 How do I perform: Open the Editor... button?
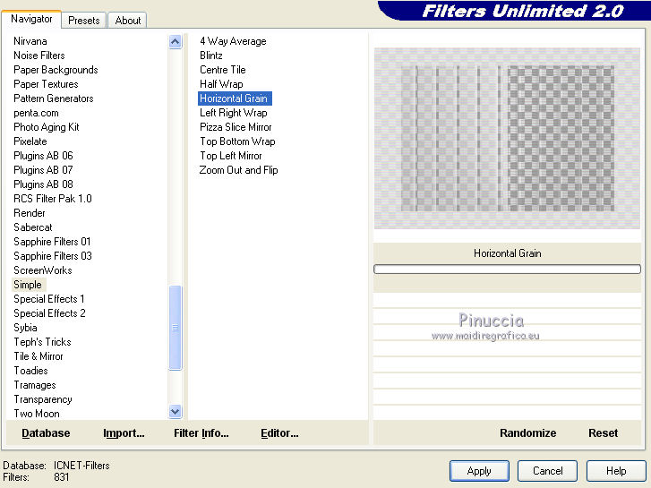click(279, 433)
